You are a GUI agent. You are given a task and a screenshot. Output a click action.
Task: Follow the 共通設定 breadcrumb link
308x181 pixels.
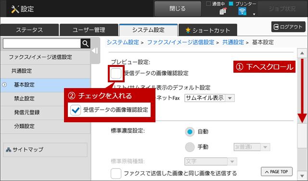coord(233,42)
